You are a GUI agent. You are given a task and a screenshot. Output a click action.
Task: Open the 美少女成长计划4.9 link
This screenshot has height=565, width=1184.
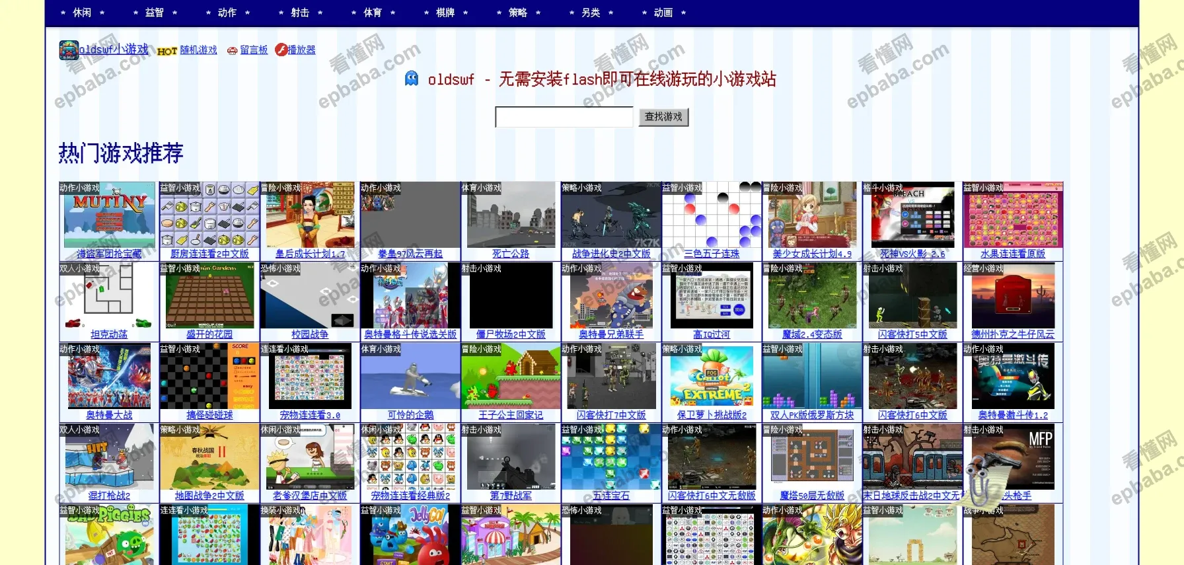pyautogui.click(x=812, y=254)
